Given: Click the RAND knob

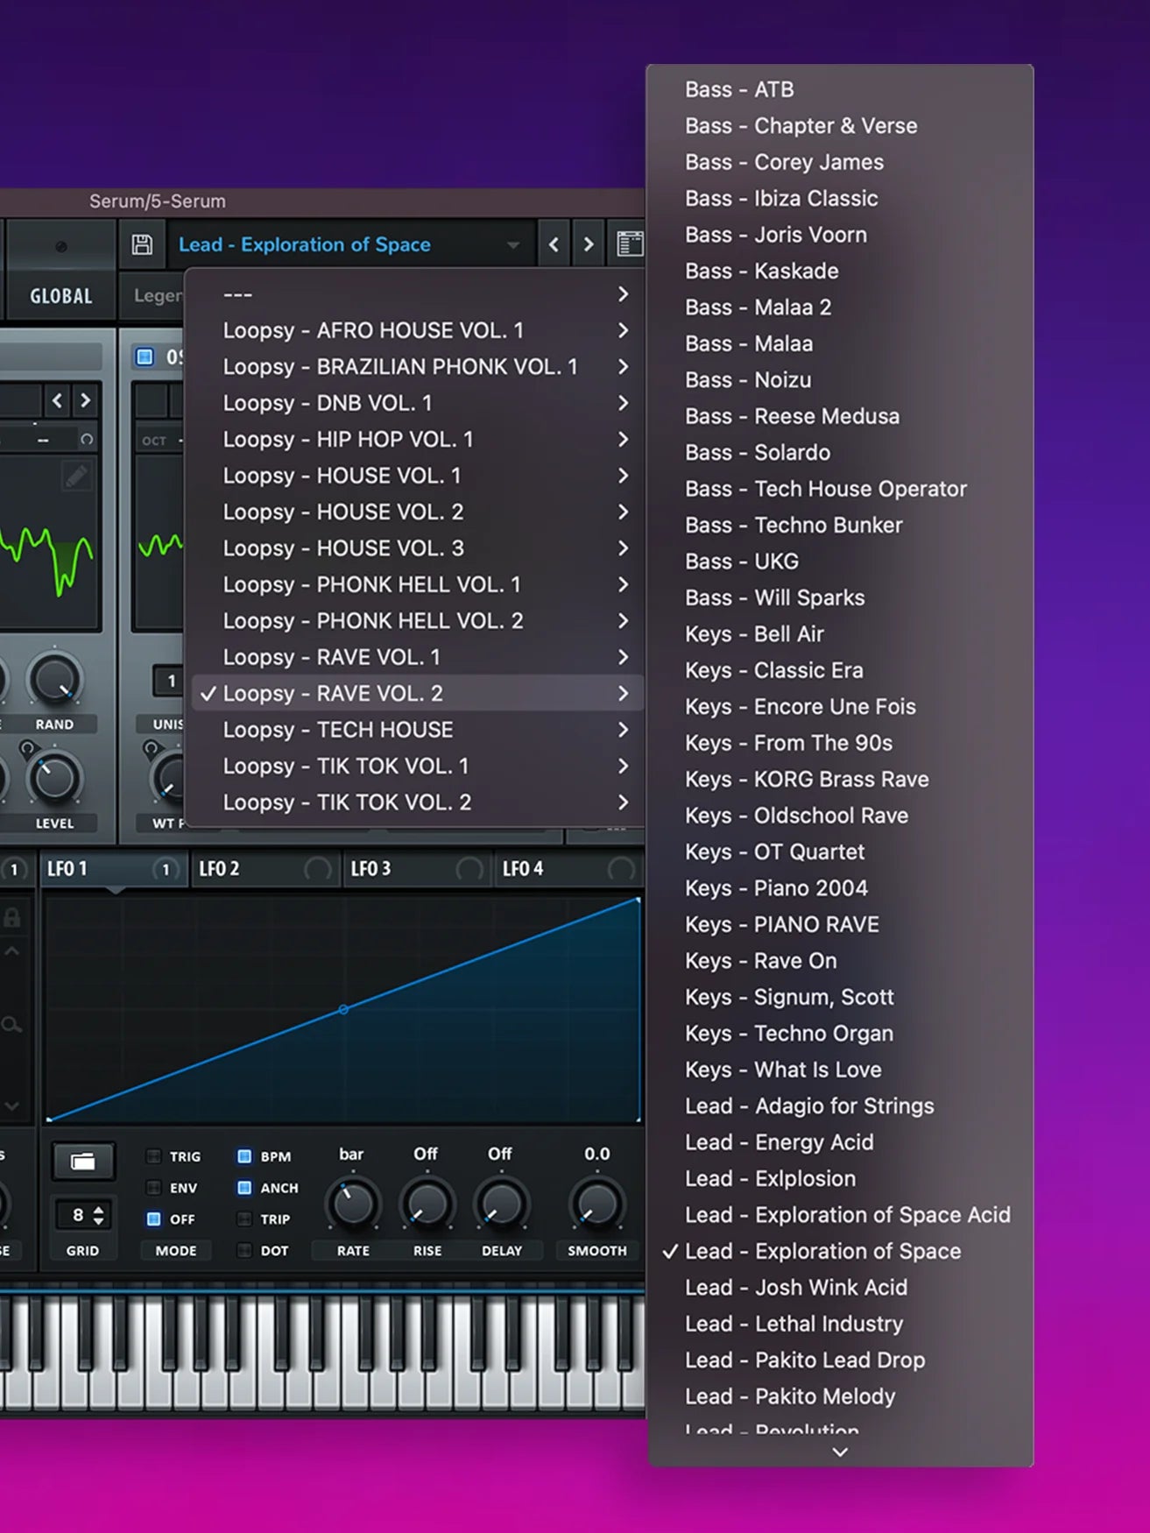Looking at the screenshot, I should point(54,680).
